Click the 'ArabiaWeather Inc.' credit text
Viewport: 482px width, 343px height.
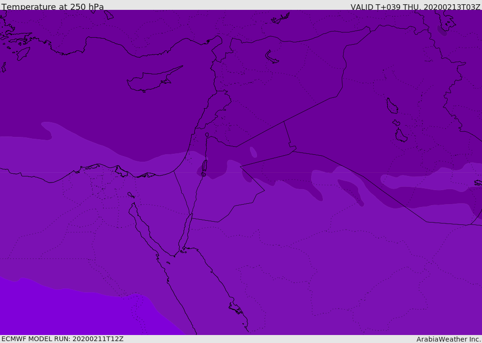[449, 339]
